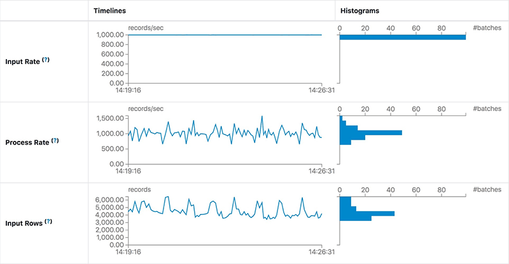Click the Timelines column header
The image size is (509, 264).
pos(109,11)
